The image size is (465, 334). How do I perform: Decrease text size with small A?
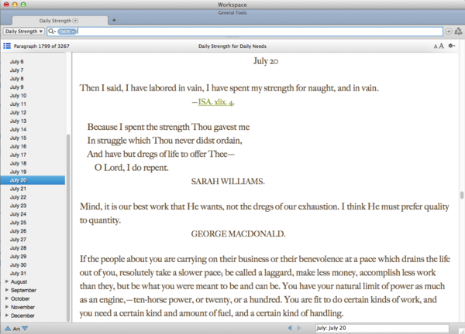pos(435,47)
